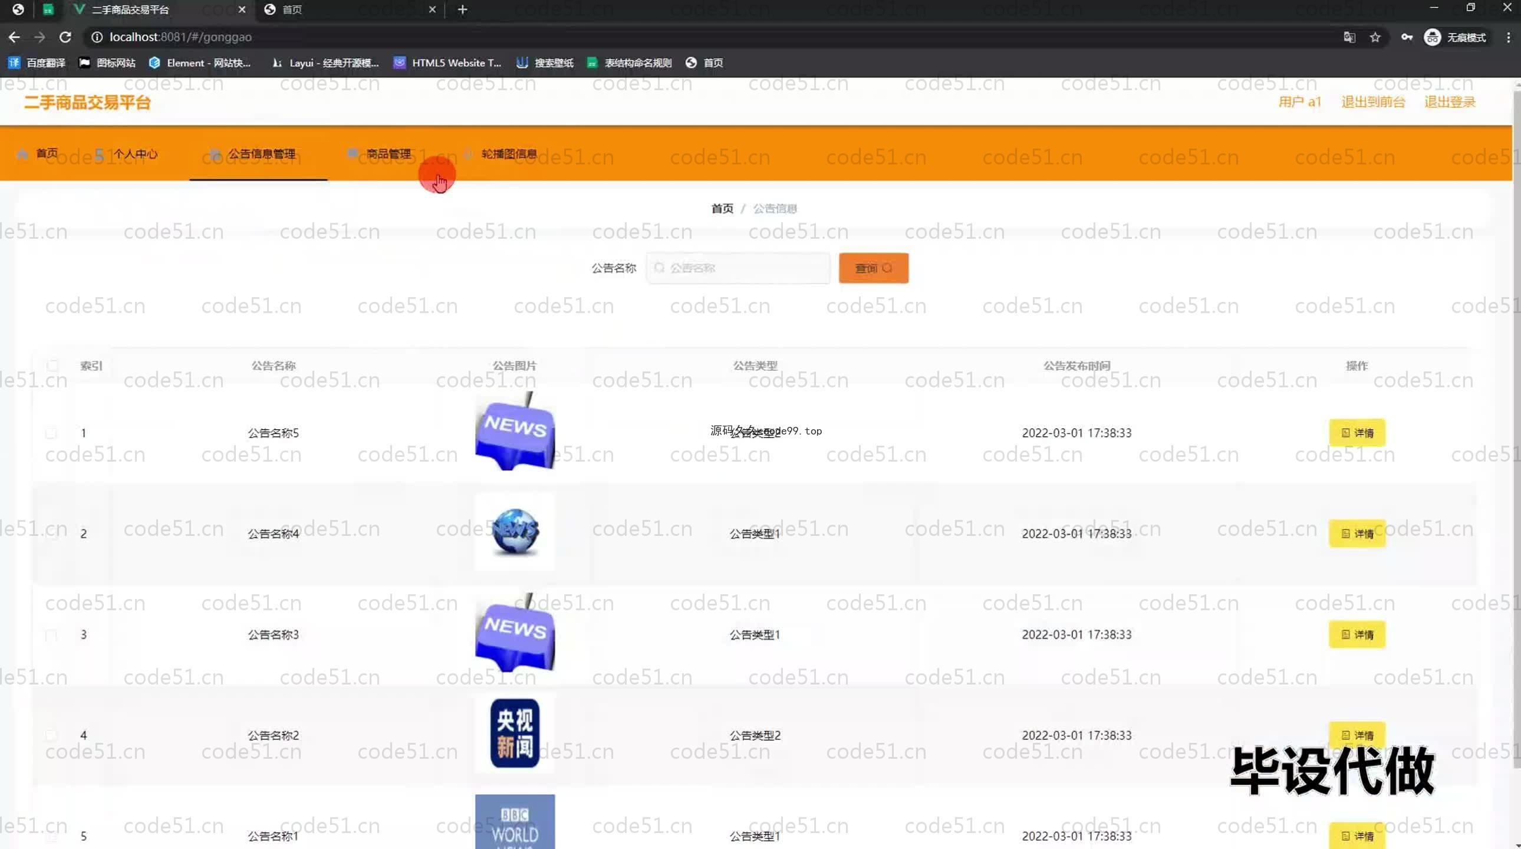Open the 图标网站 bookmark
Screen dimensions: 1521x849
[x=107, y=62]
